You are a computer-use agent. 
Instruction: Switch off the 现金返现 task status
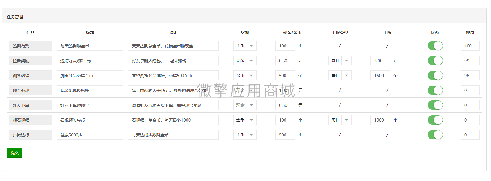point(435,90)
